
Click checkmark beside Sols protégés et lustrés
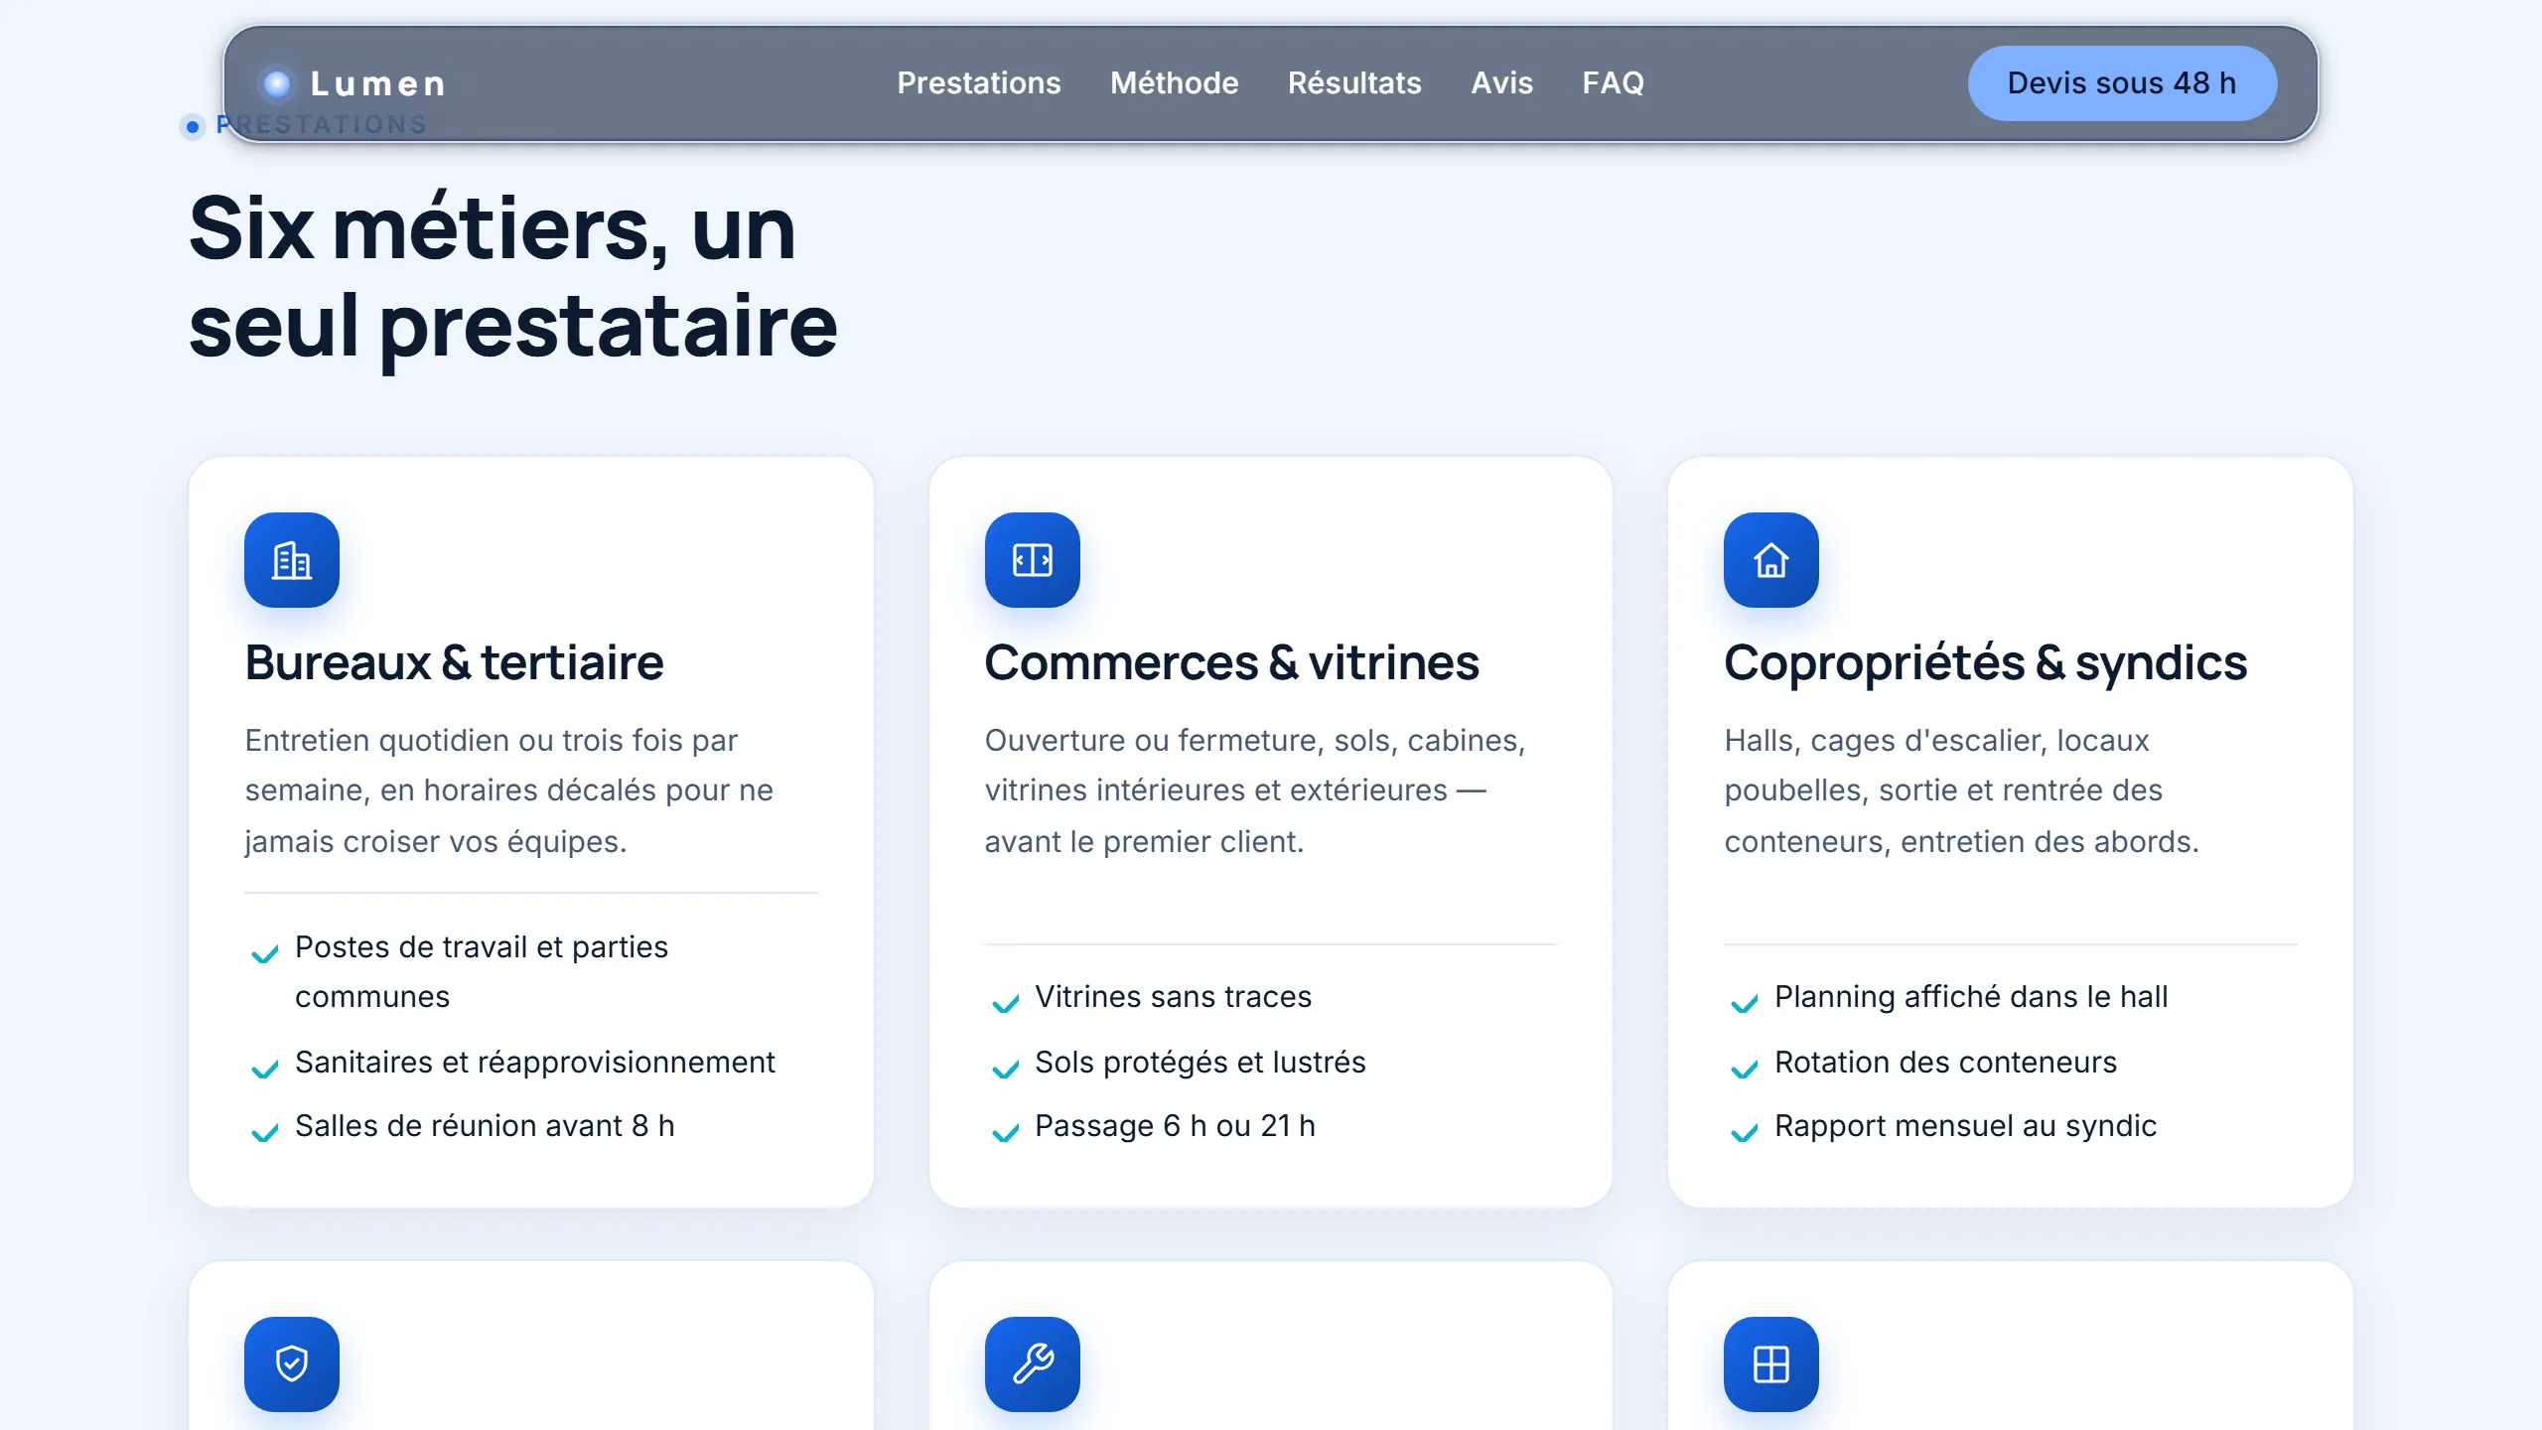[1005, 1070]
